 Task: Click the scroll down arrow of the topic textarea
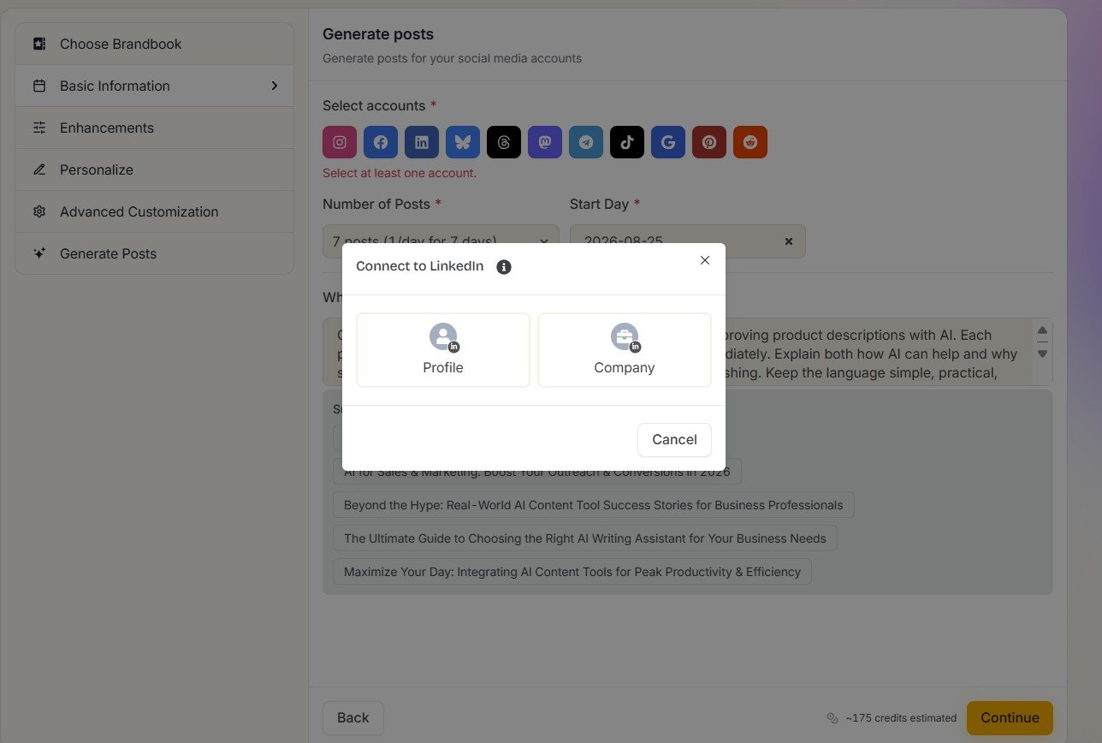point(1042,354)
